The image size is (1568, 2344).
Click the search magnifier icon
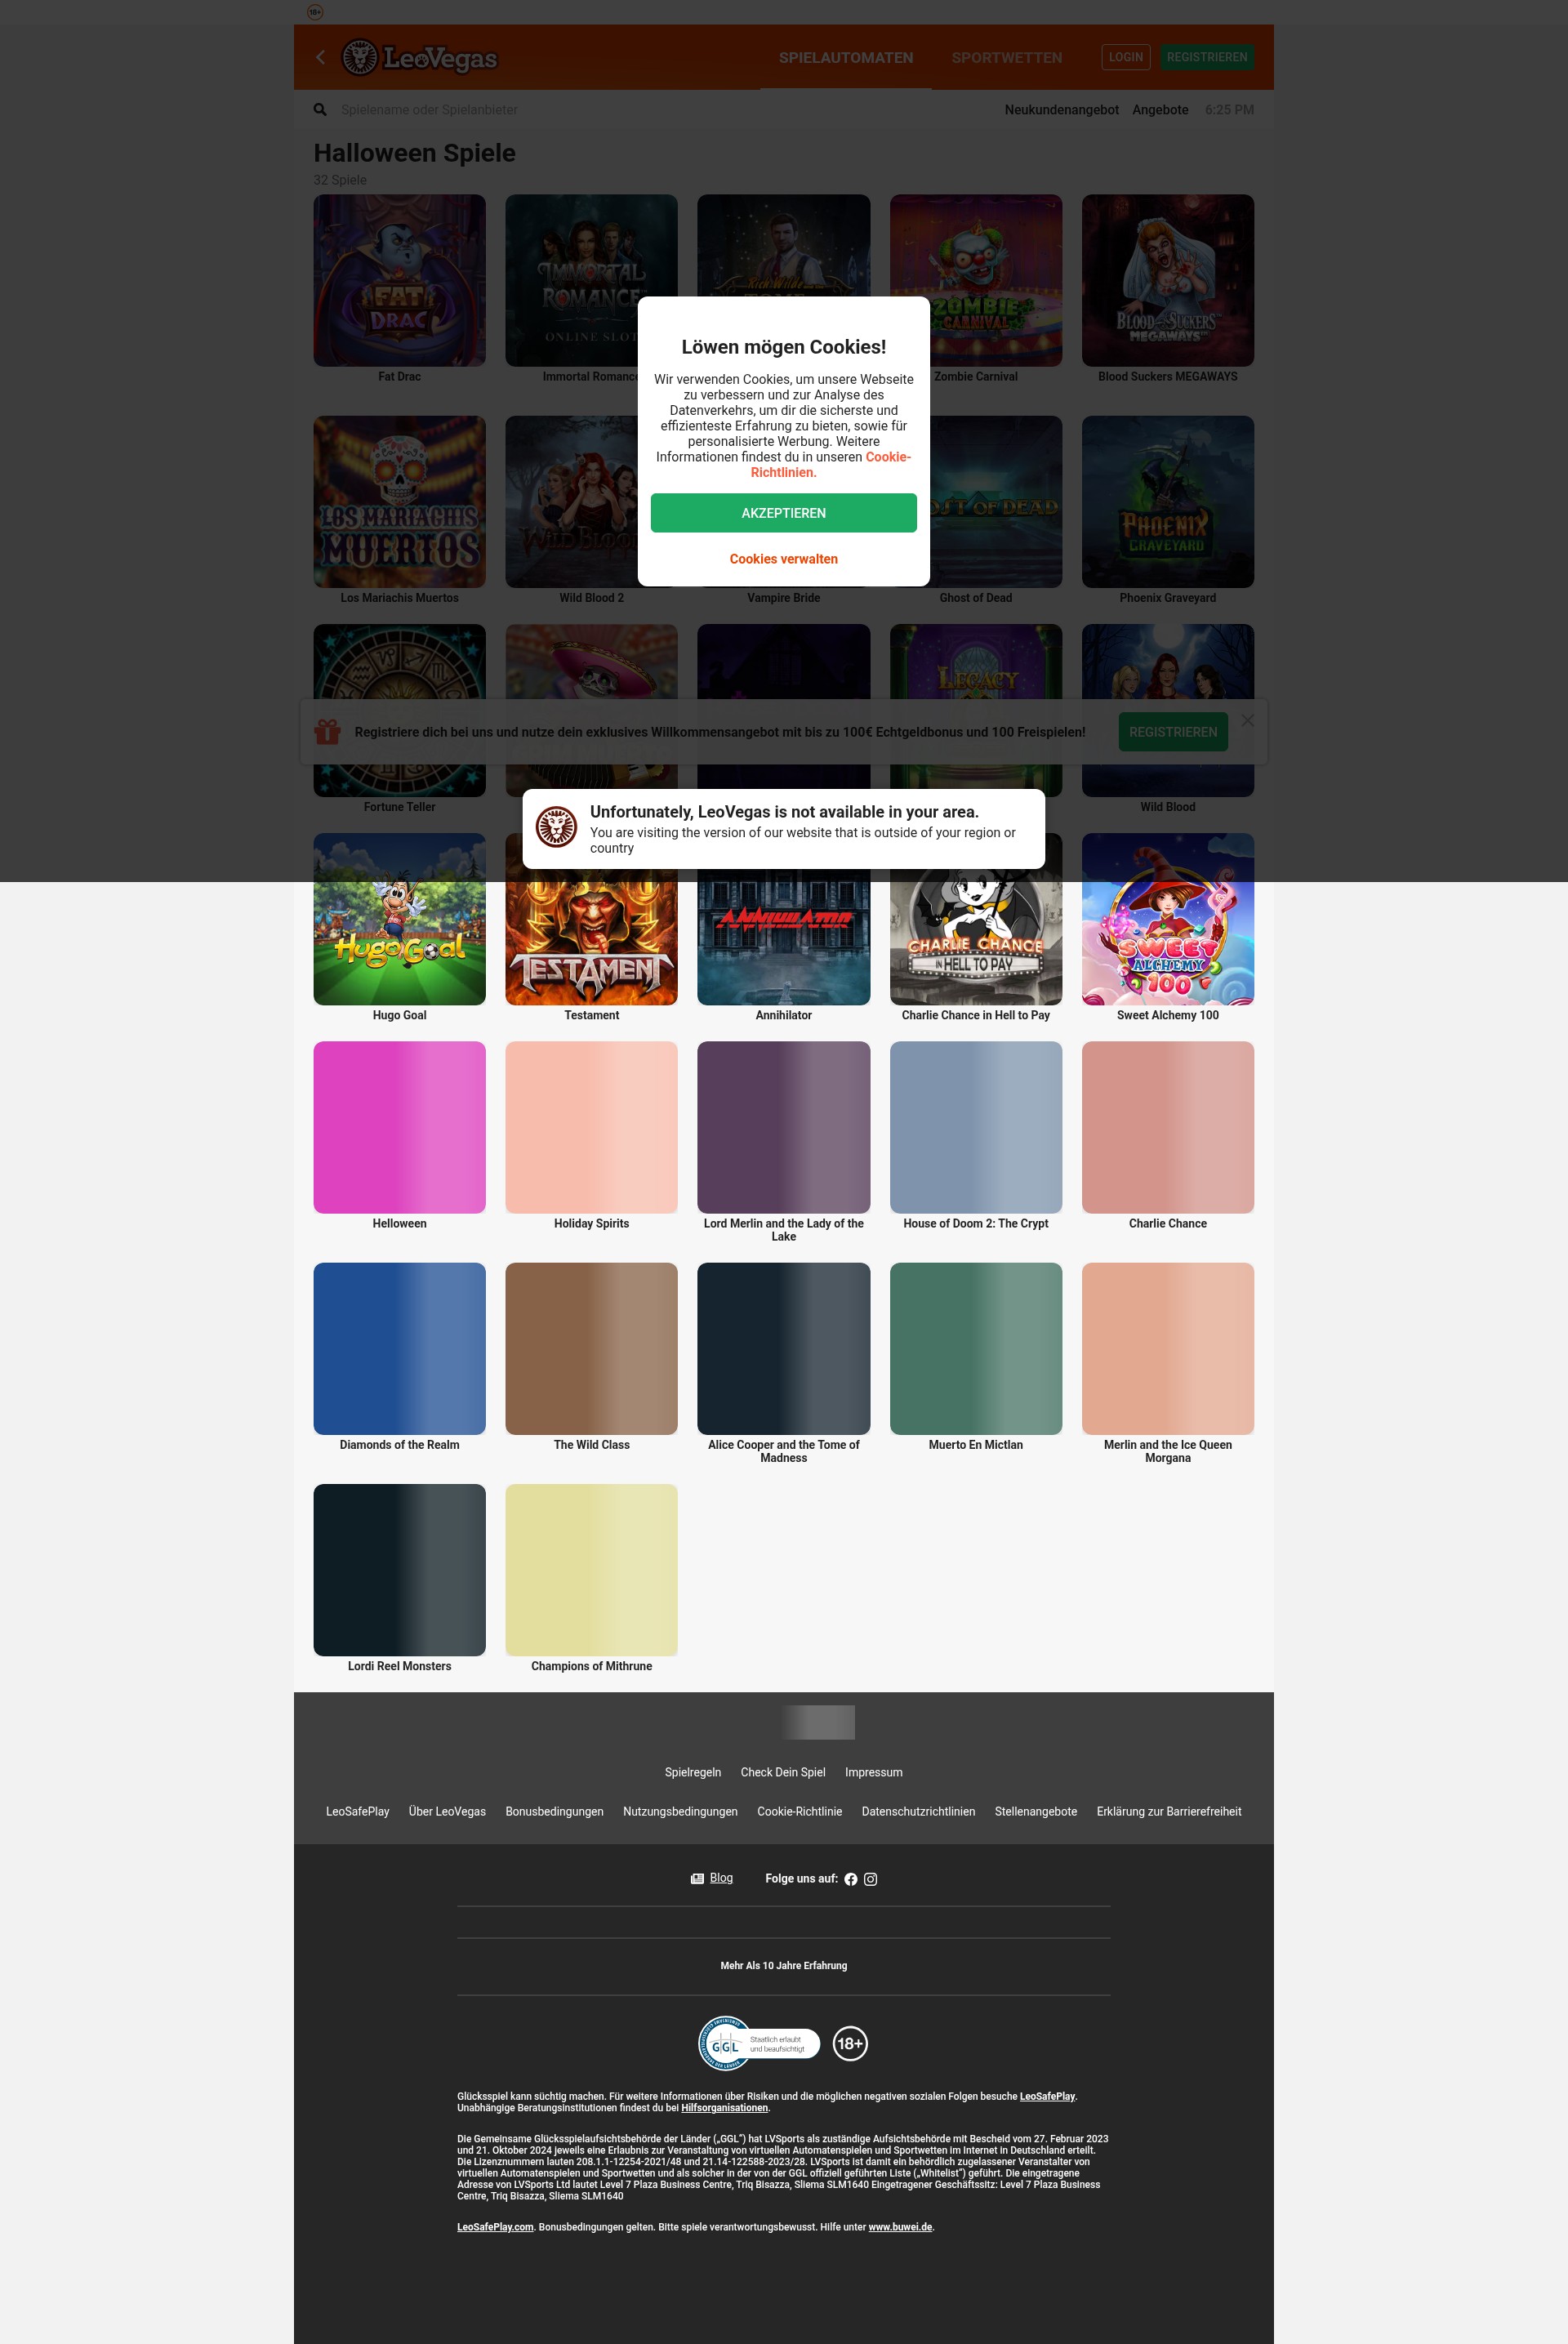coord(320,110)
